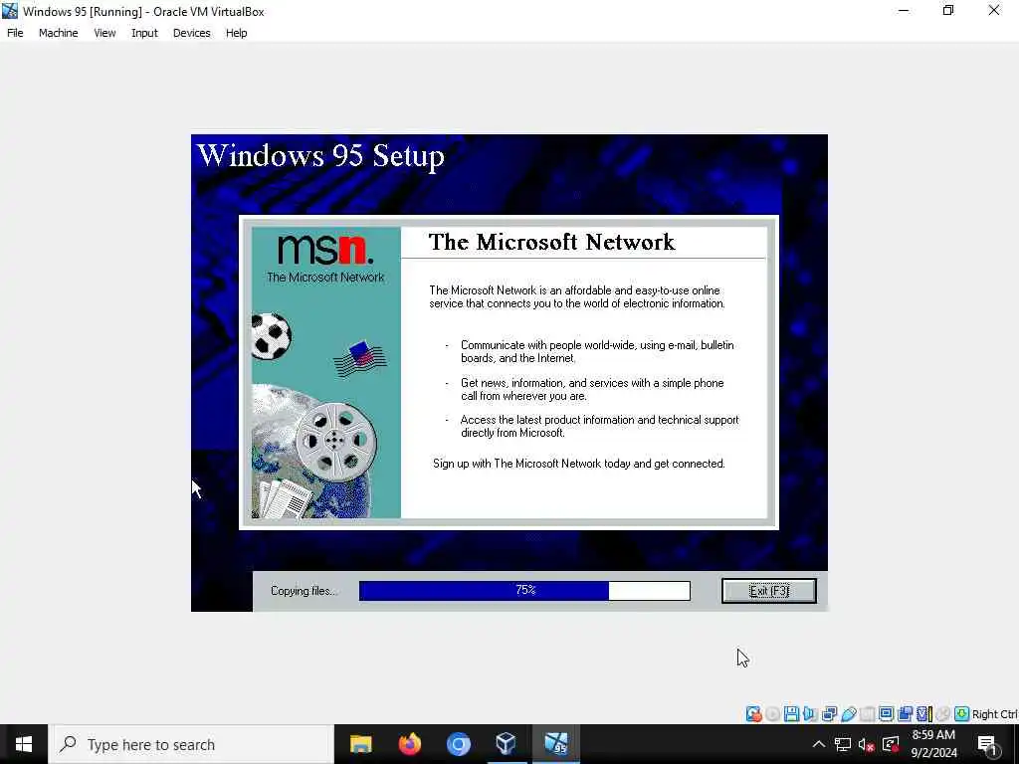Click the soccer ball graphic in msn panel
The width and height of the screenshot is (1019, 764).
click(x=271, y=336)
